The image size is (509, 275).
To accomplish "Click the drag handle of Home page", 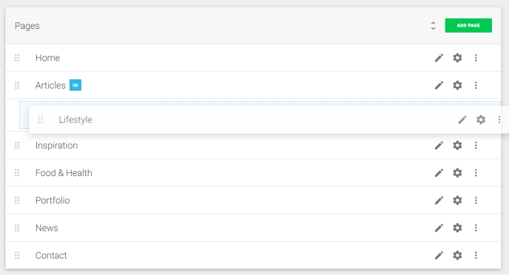I will [17, 58].
